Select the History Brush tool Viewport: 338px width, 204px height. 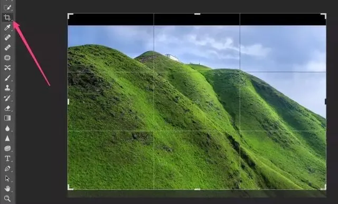tap(7, 98)
